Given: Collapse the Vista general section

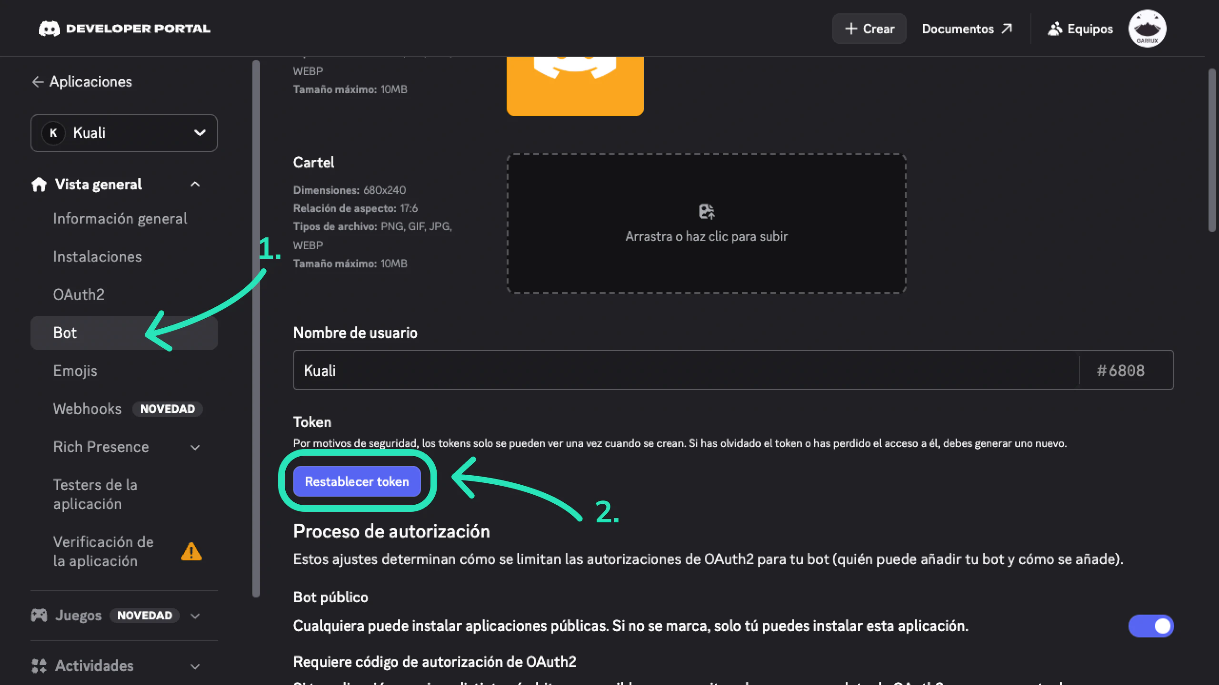Looking at the screenshot, I should point(195,184).
